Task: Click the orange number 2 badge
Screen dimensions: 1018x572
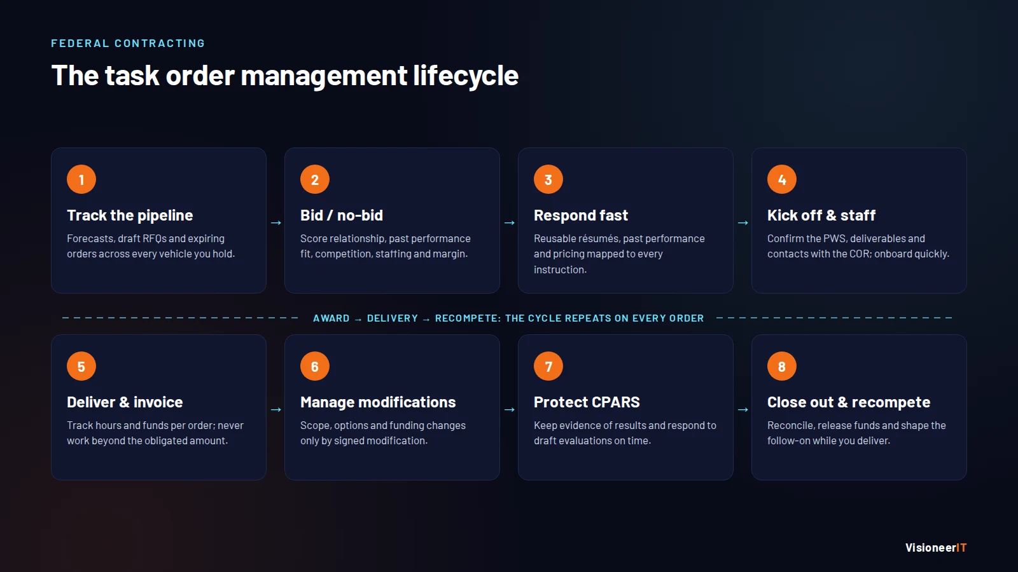Action: (x=315, y=179)
